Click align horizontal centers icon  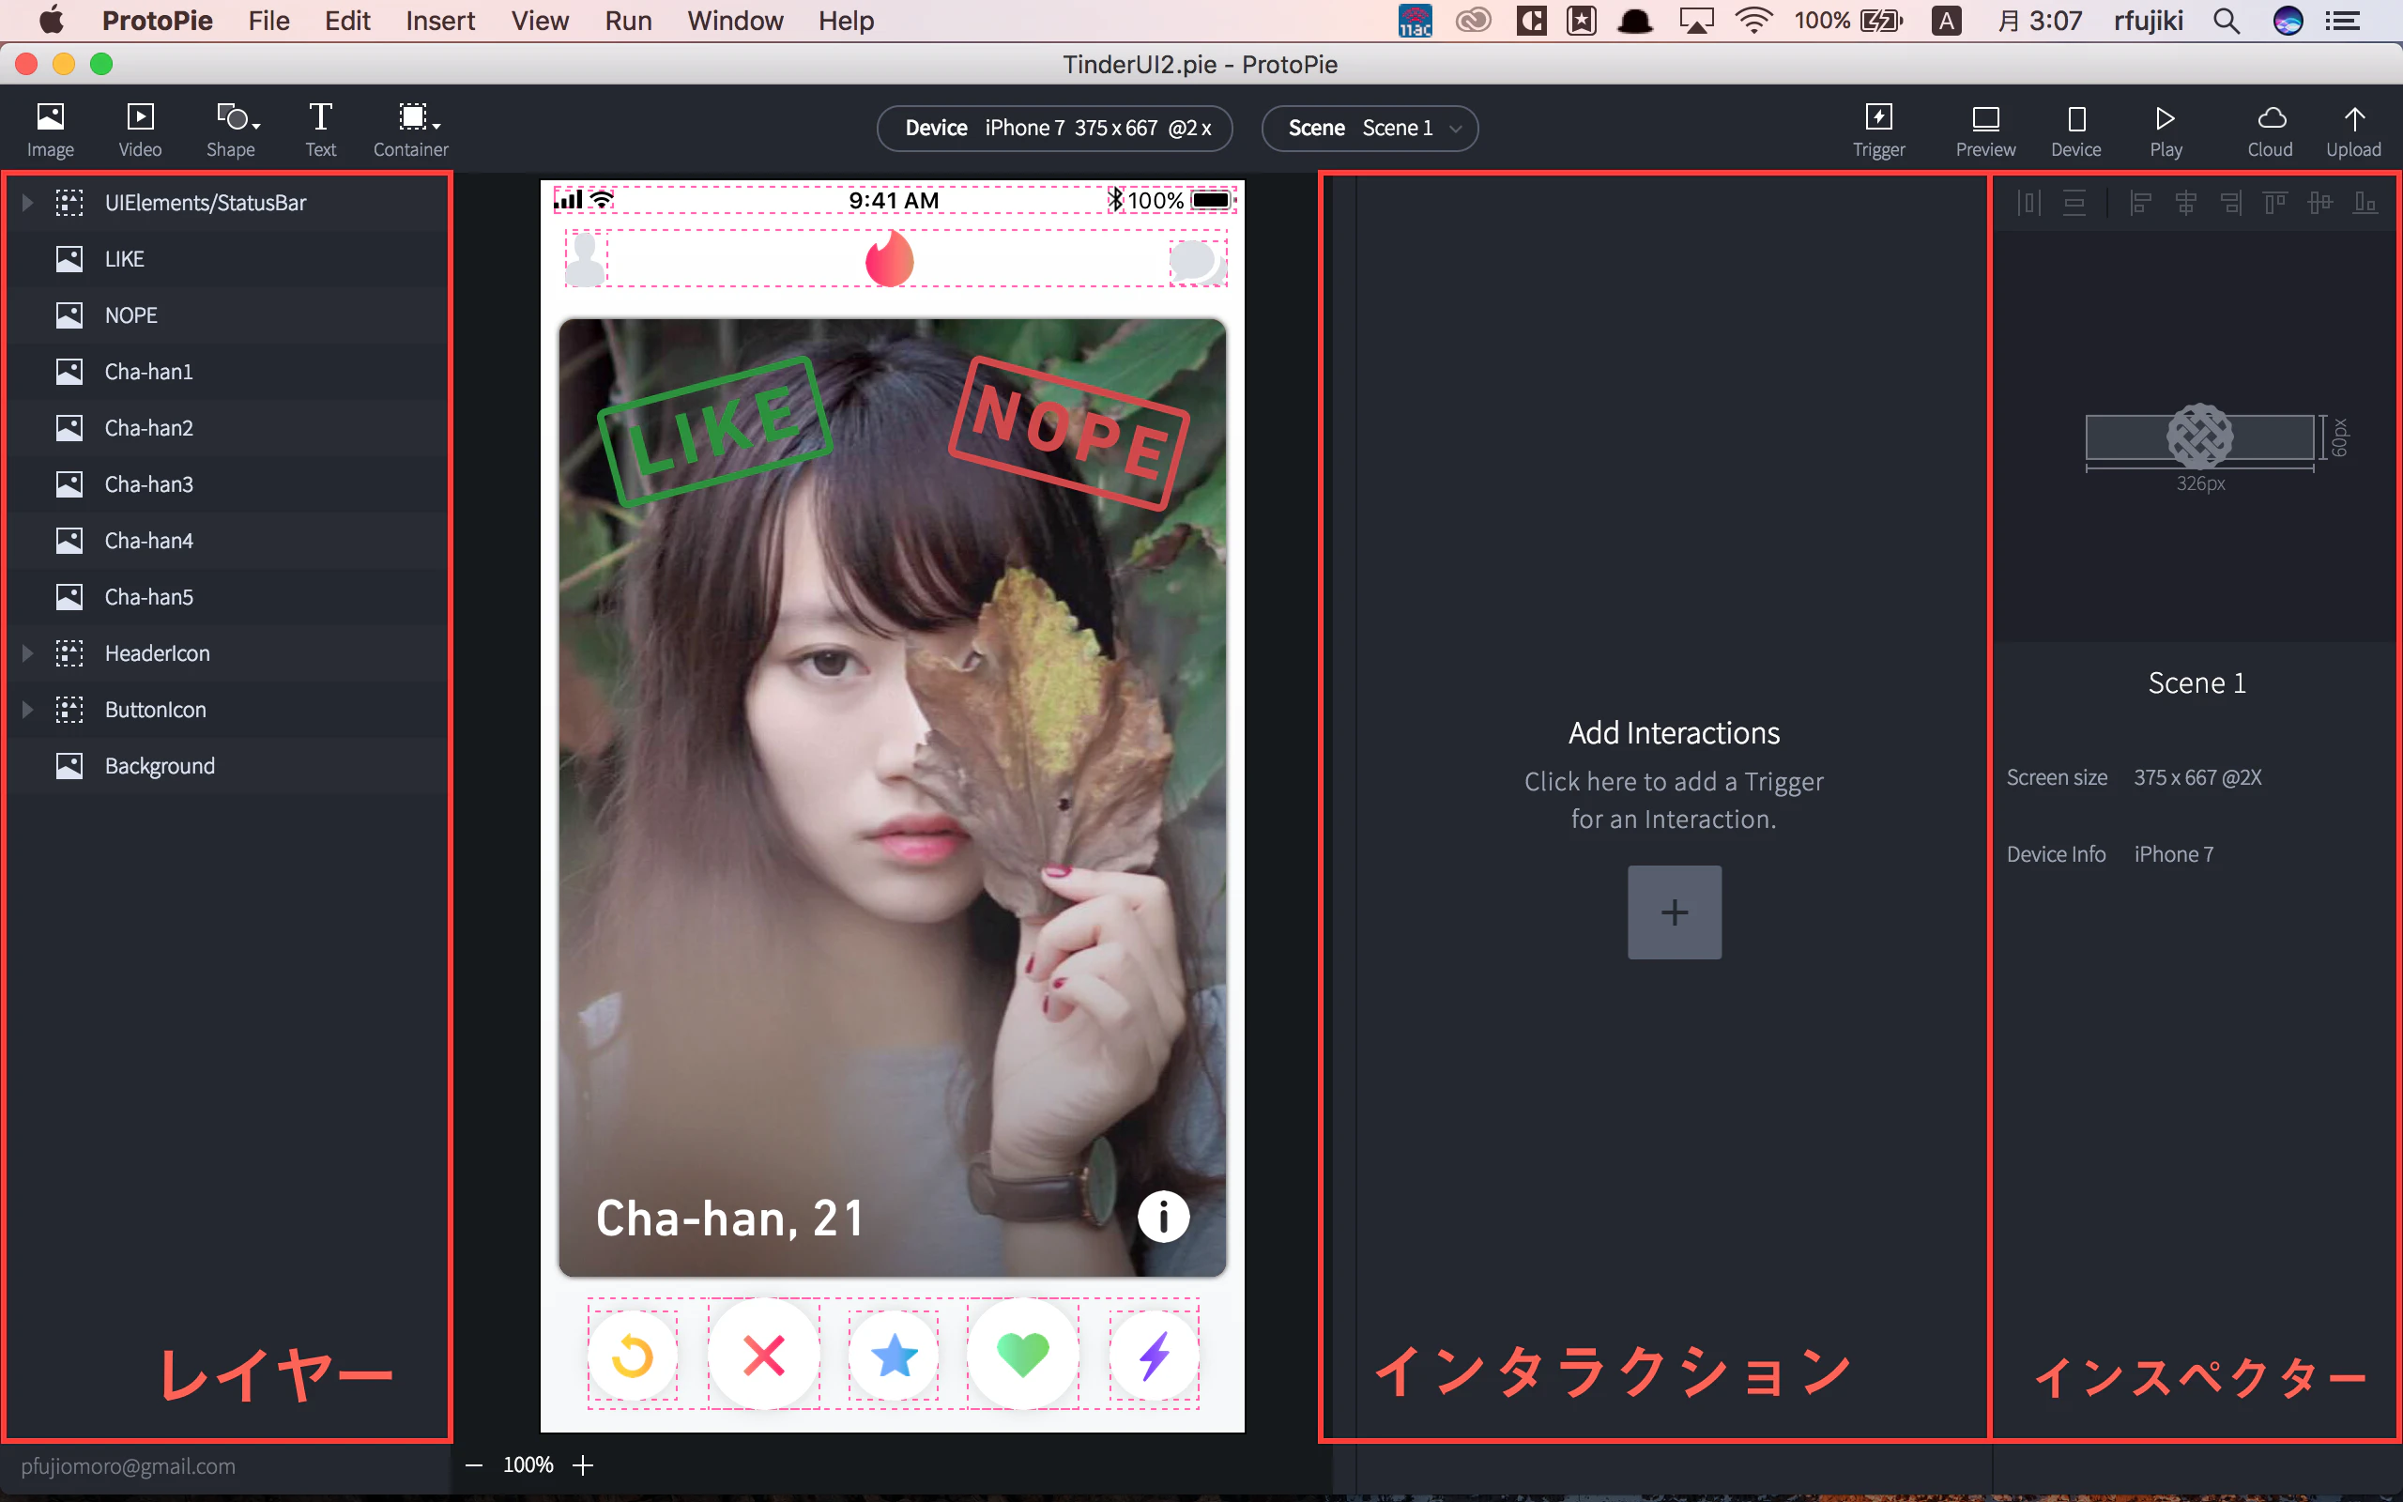click(2185, 204)
